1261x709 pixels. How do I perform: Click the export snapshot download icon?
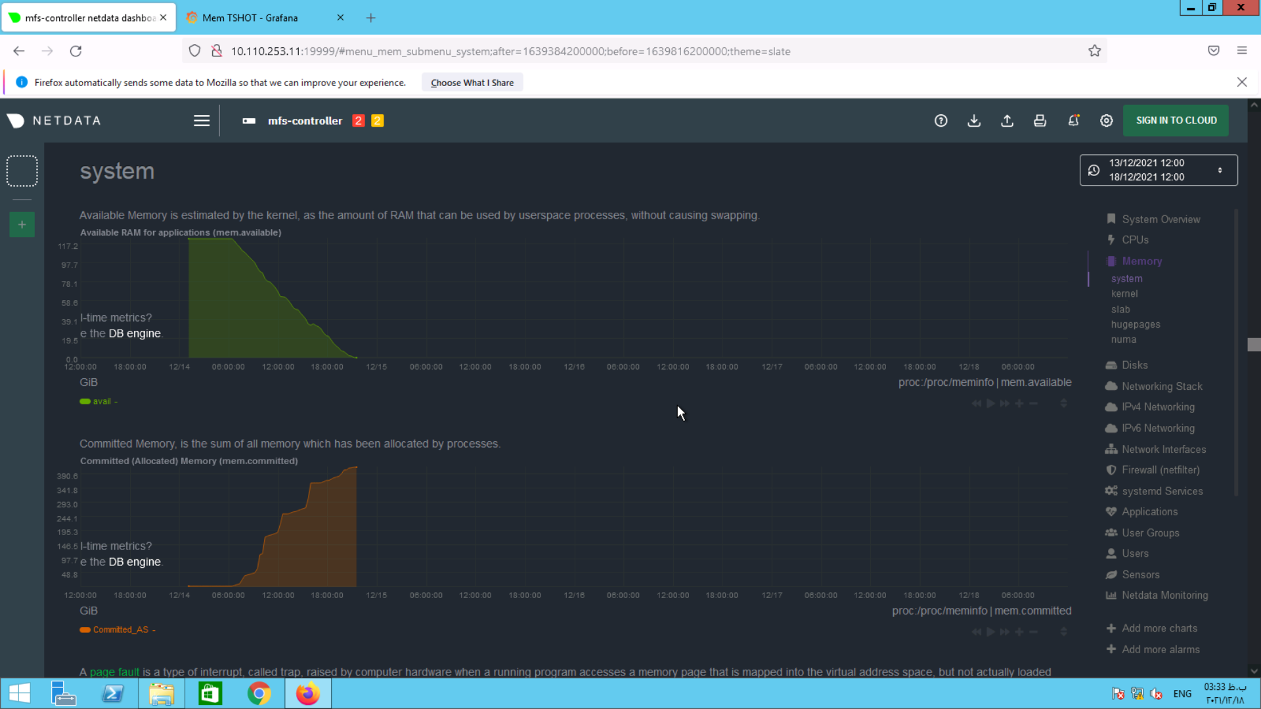pyautogui.click(x=974, y=121)
